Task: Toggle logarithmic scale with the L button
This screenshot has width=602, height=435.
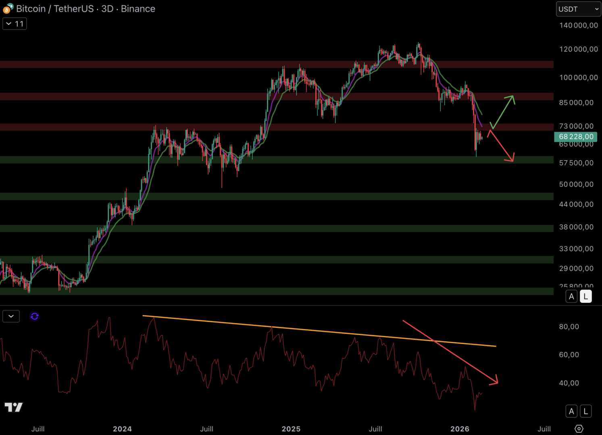Action: 585,296
